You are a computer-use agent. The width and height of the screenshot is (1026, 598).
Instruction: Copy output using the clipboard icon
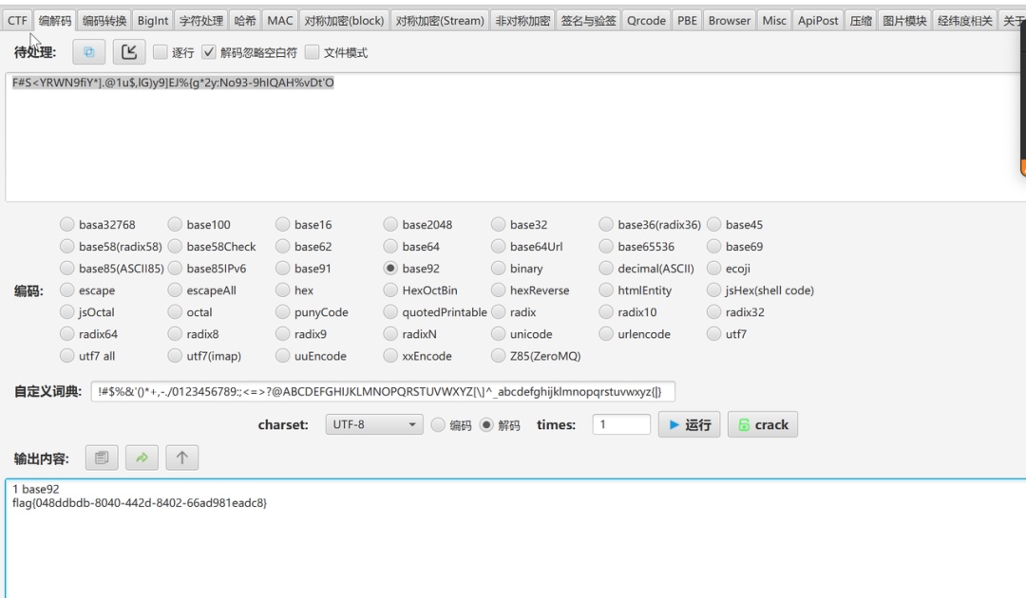pos(102,457)
